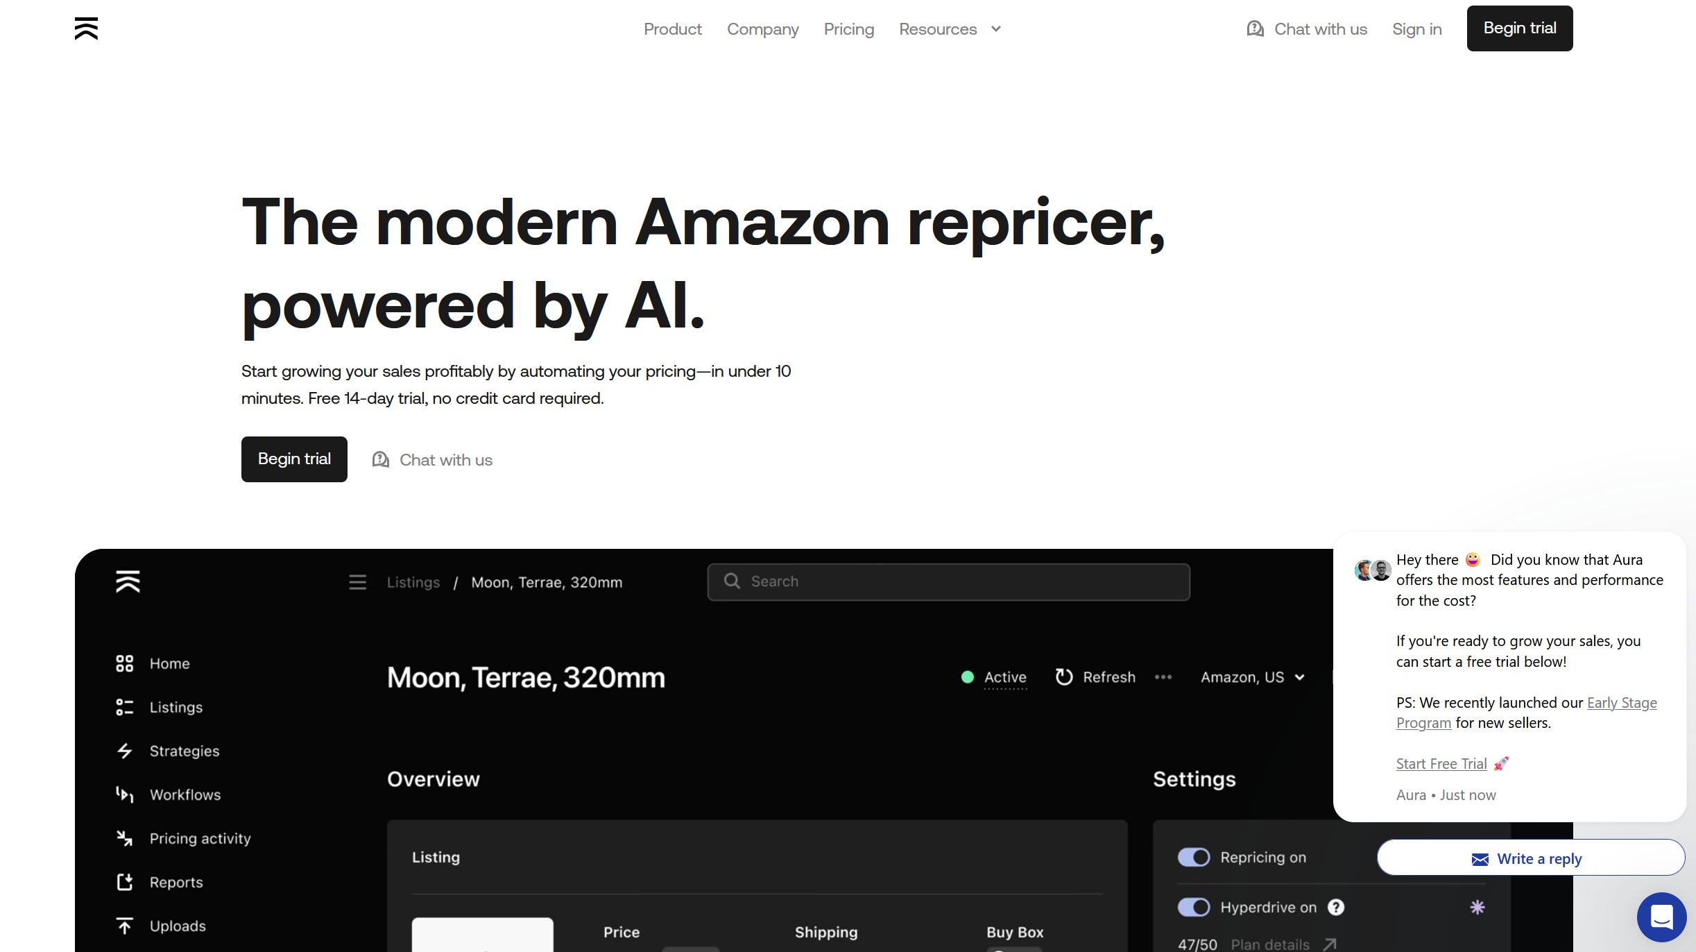Open the three-dot options menu

coord(1163,677)
